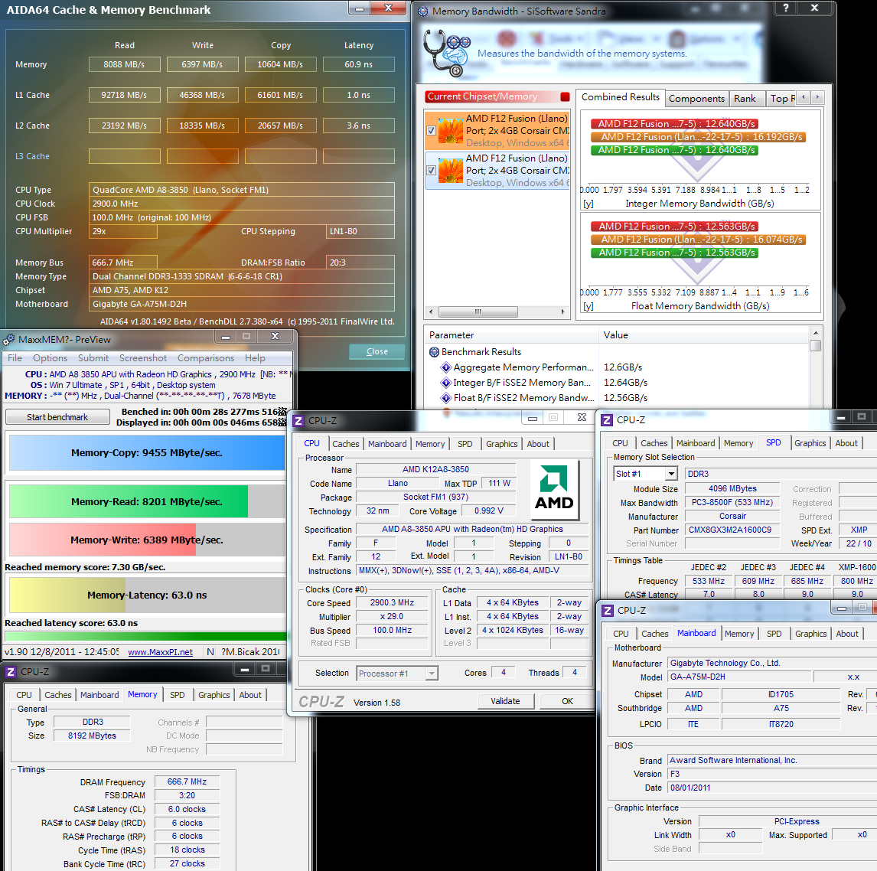This screenshot has height=871, width=877.
Task: Click the first AMD F12 Fusion flower thumbnail
Action: point(451,130)
